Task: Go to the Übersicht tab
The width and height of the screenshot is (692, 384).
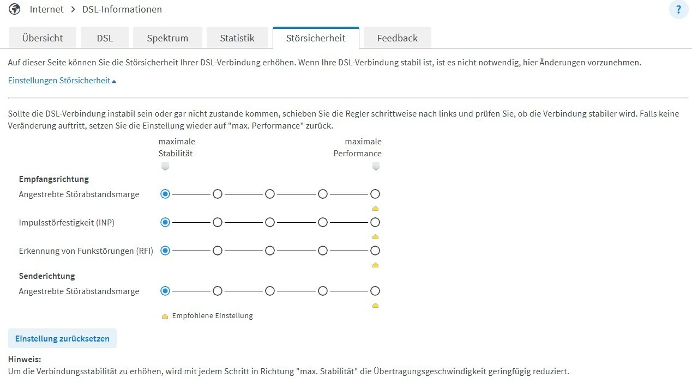Action: [x=43, y=38]
